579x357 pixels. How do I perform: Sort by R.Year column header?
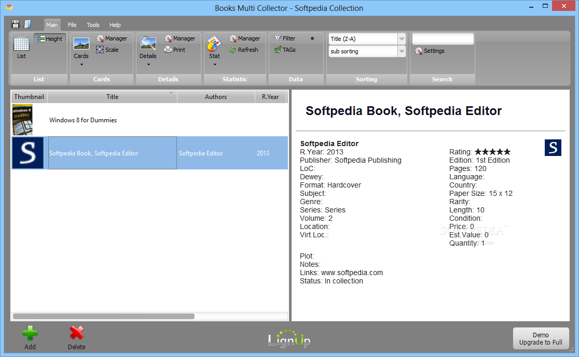(271, 96)
